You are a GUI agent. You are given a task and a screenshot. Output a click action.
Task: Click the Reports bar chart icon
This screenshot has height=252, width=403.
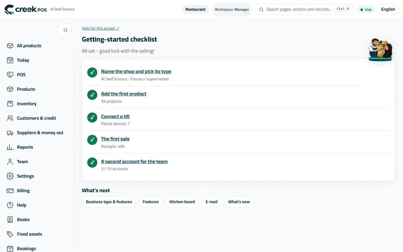(x=10, y=147)
